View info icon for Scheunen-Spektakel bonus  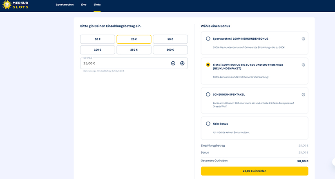pos(303,94)
